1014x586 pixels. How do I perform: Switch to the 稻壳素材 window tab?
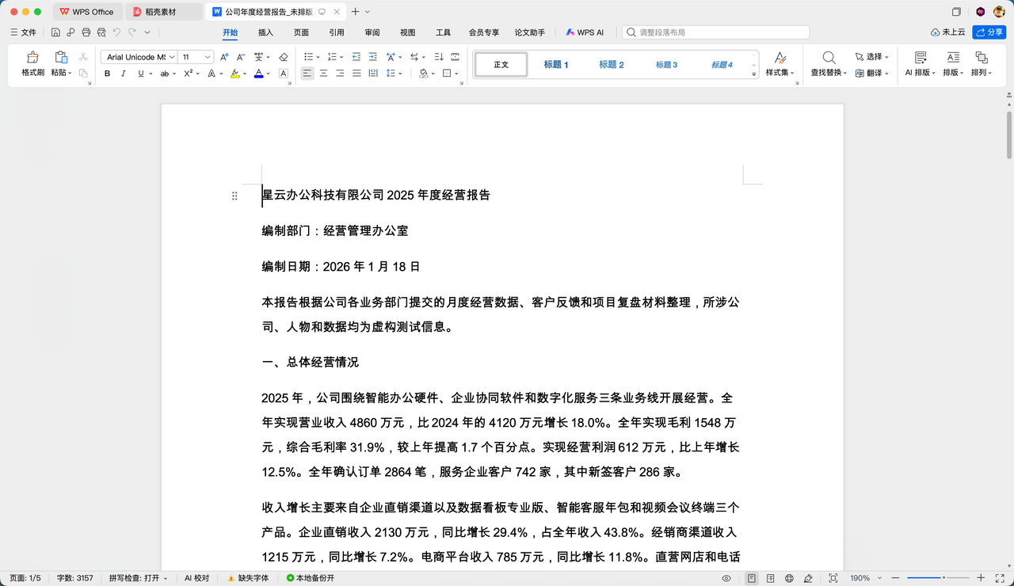tap(164, 12)
